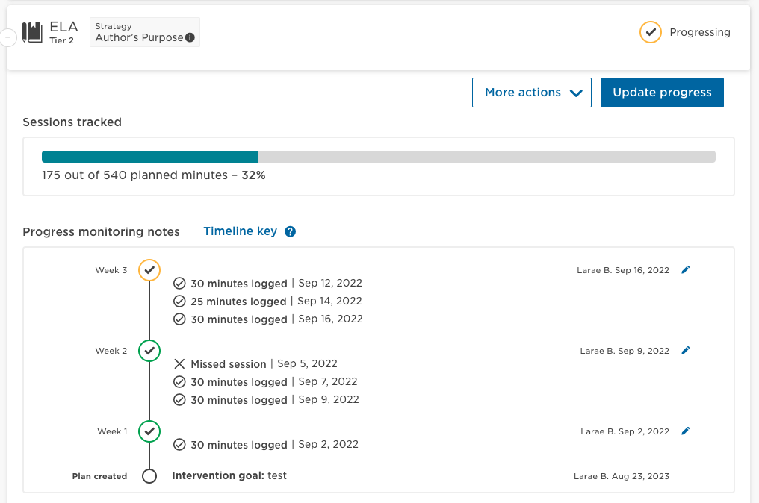The image size is (759, 503).
Task: Edit the Week 2 progress note
Action: pyautogui.click(x=686, y=351)
